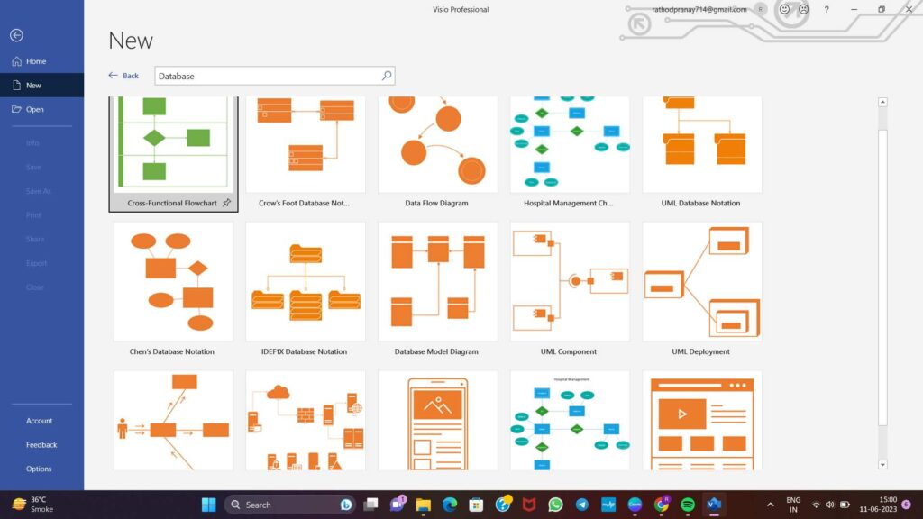Click the account email rathodpranay714@gmail.com
The width and height of the screenshot is (923, 519).
tap(699, 9)
